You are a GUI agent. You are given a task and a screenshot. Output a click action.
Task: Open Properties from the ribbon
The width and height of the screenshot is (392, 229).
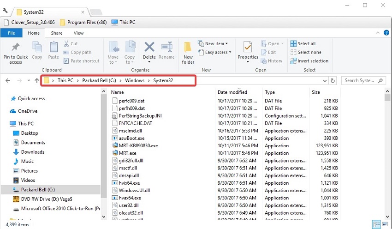248,48
